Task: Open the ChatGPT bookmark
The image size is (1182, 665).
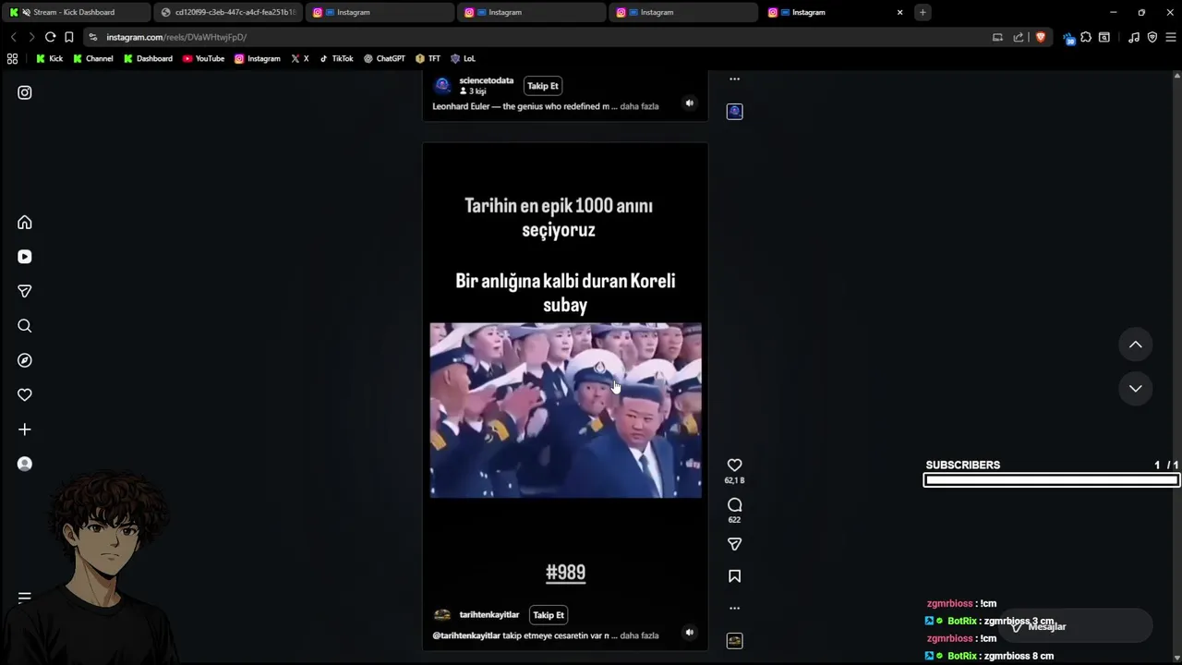Action: click(383, 58)
